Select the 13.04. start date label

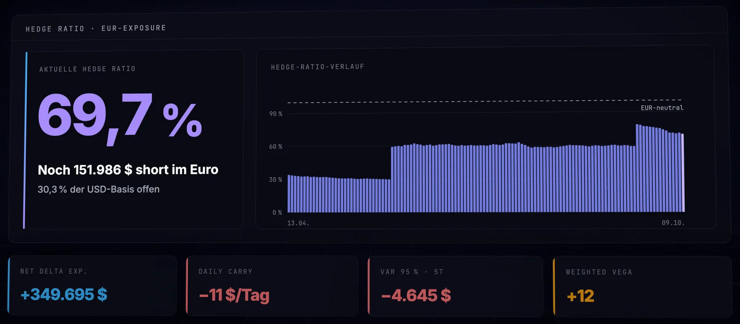coord(298,223)
